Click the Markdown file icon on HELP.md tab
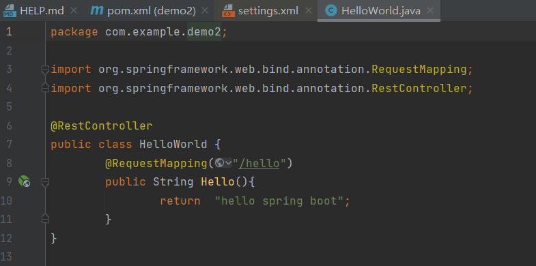The width and height of the screenshot is (536, 266). 10,11
